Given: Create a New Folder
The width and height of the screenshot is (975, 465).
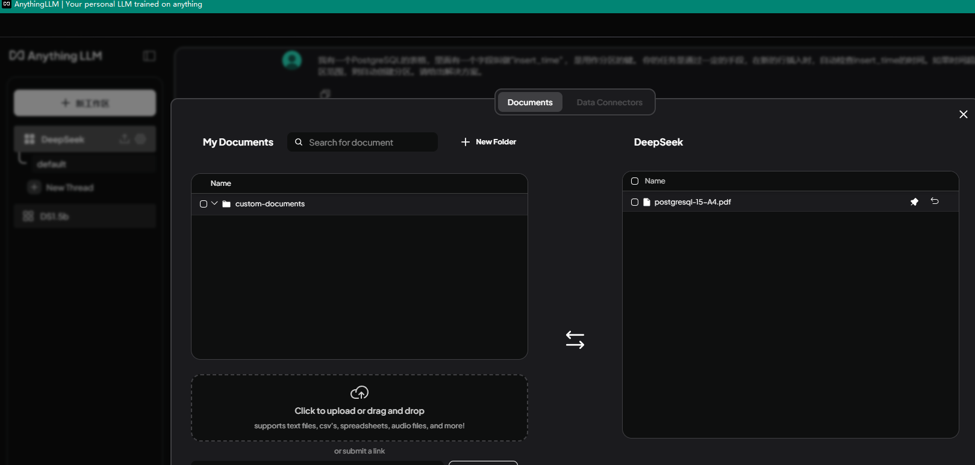Looking at the screenshot, I should (x=488, y=142).
